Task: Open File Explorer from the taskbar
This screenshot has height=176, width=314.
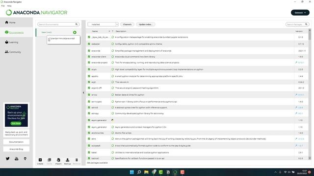Action: (x=146, y=172)
